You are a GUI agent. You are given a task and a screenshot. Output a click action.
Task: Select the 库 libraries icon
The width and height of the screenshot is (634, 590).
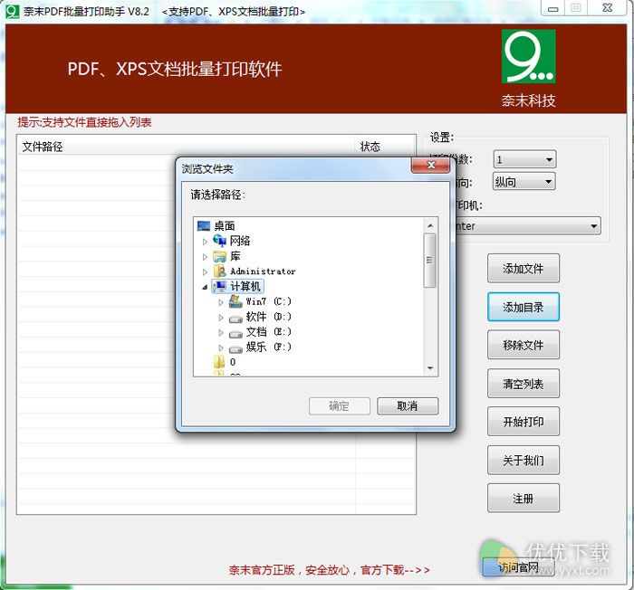tap(220, 256)
